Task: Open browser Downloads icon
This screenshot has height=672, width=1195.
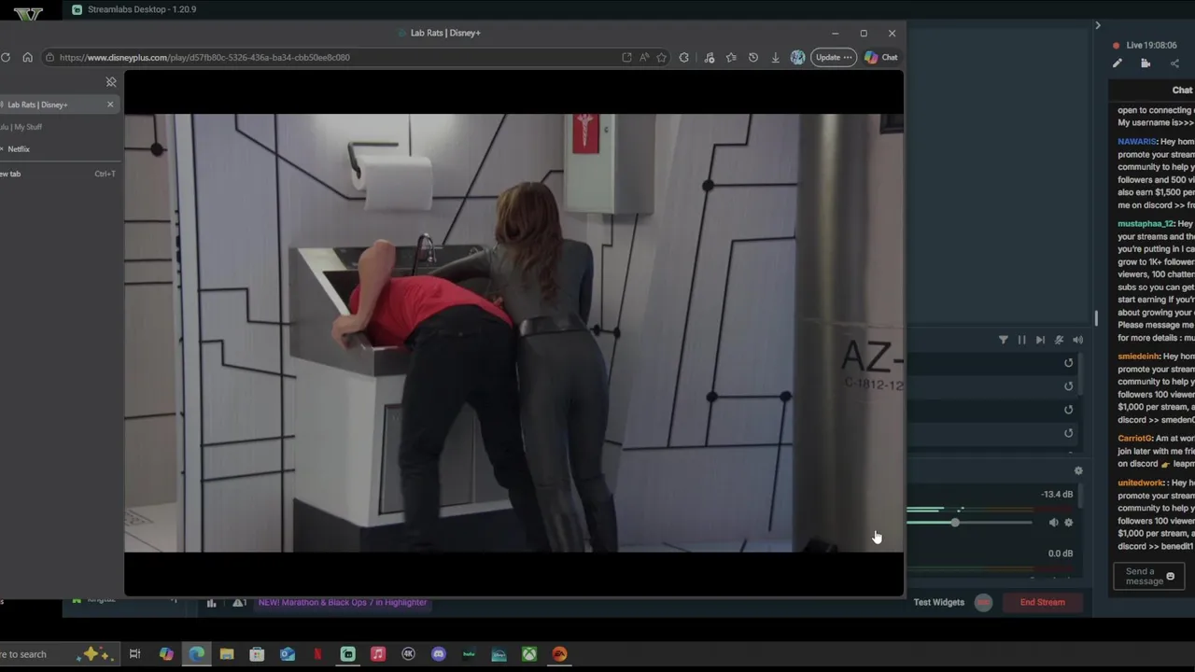Action: pyautogui.click(x=775, y=57)
